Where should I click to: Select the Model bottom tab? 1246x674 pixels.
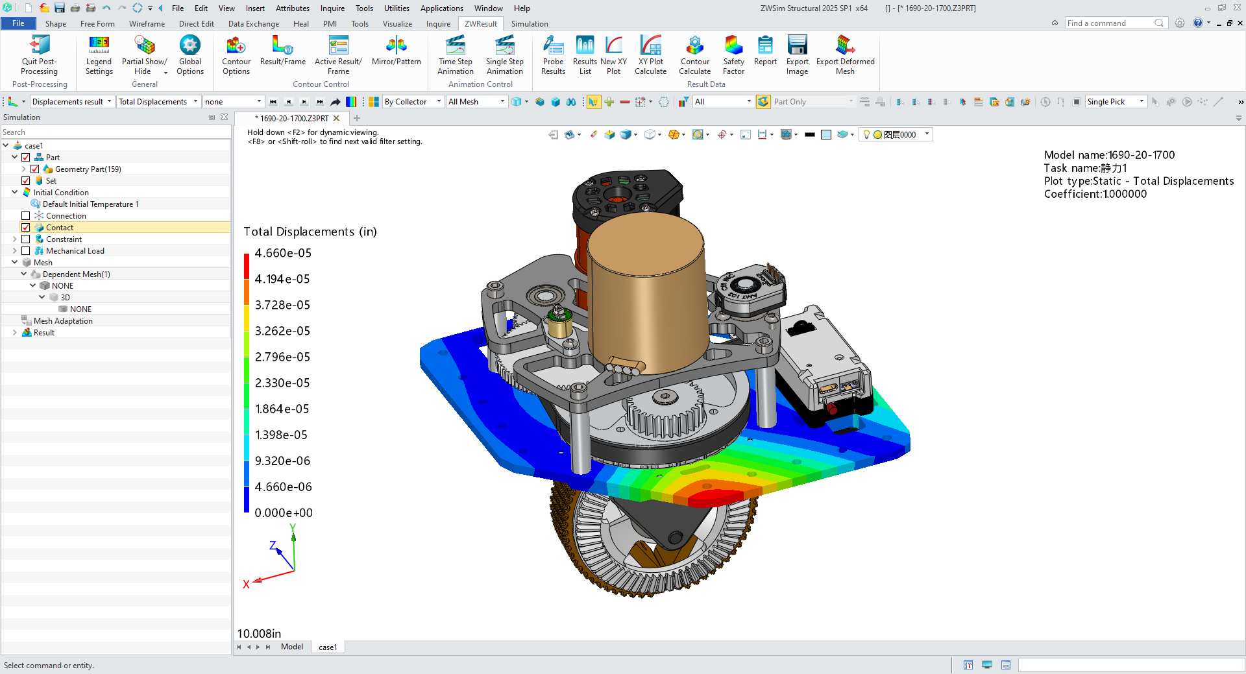292,647
